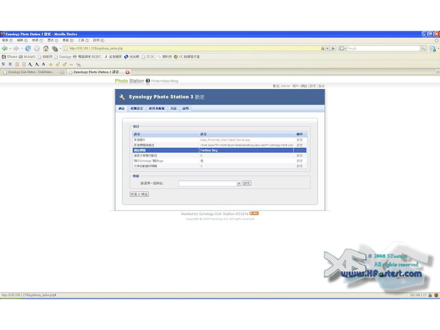The image size is (440, 330).
Task: Click the Stop loading icon
Action: [37, 48]
